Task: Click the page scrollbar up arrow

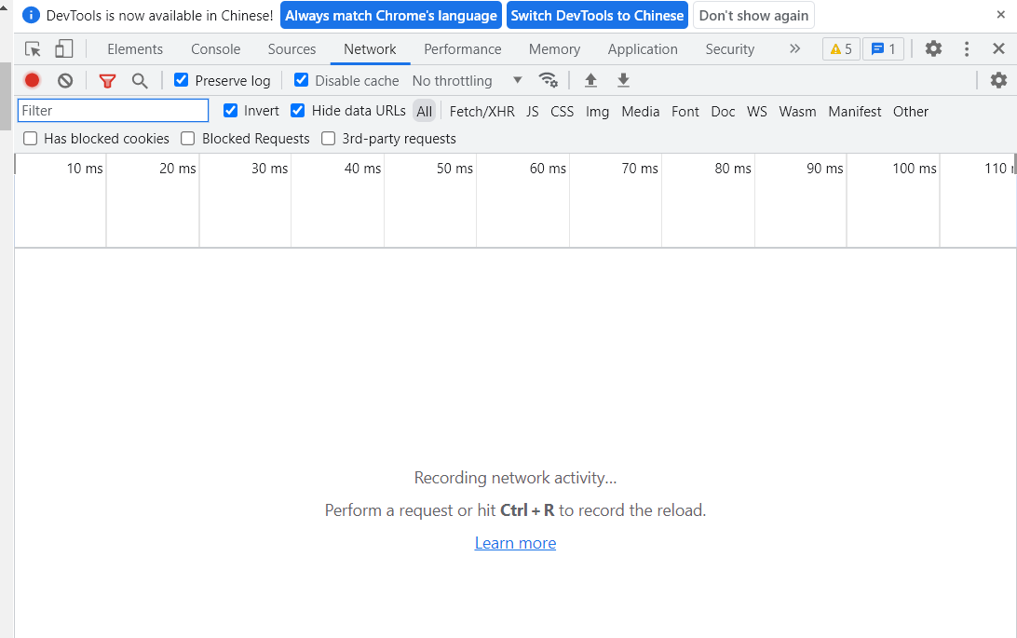Action: [4, 7]
